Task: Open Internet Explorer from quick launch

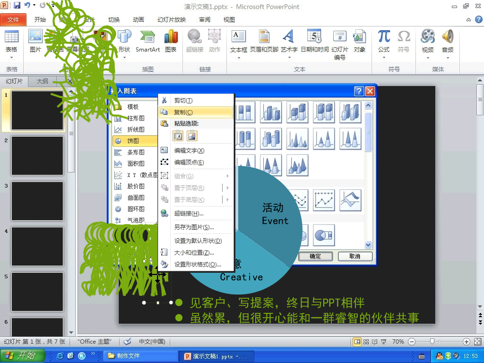Action: (60, 356)
